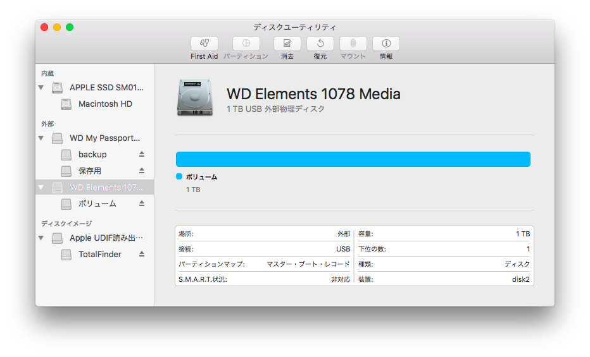Click the TotalFinder volume icon

coord(66,254)
